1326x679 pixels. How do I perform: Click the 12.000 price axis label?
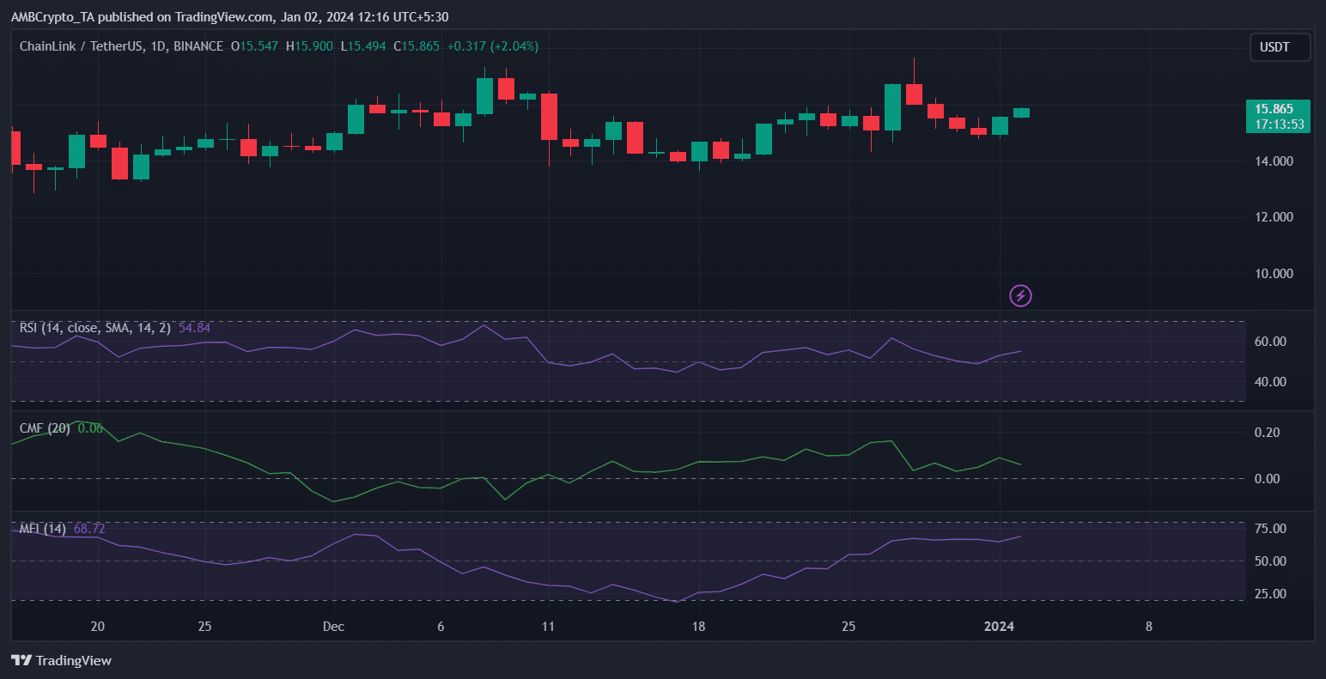point(1274,217)
